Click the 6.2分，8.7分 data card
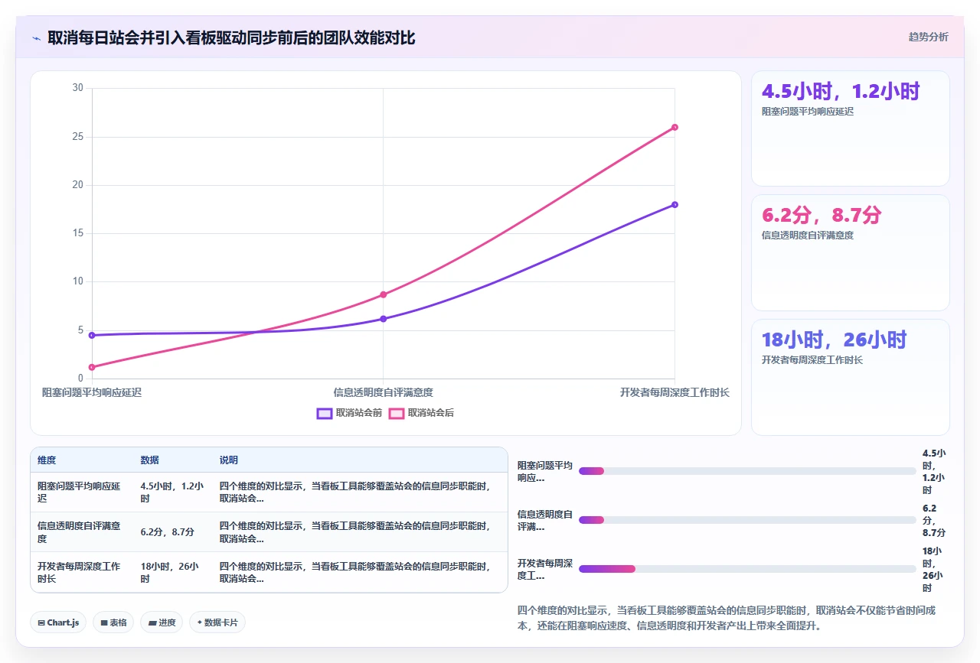Screen dimensions: 980x663 pos(850,252)
